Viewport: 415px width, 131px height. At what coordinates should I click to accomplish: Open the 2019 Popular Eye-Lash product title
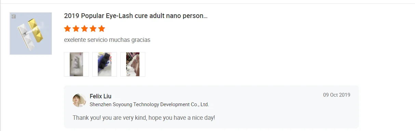pos(136,16)
